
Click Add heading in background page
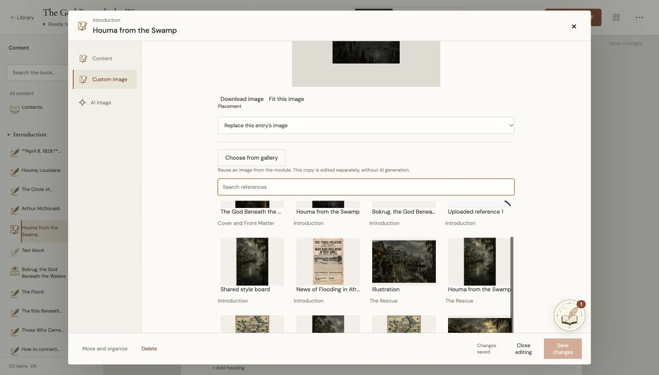[228, 368]
